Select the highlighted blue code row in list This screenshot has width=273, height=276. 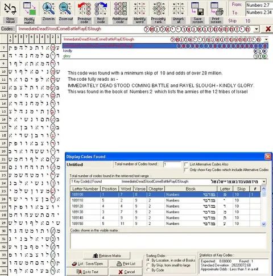click(165, 46)
